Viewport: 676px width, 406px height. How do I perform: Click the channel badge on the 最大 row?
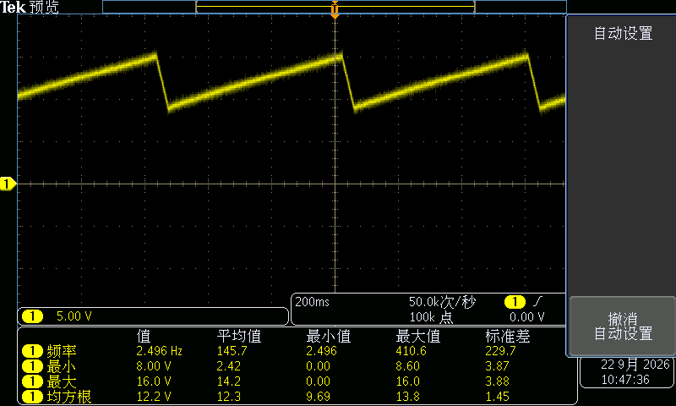[x=32, y=381]
